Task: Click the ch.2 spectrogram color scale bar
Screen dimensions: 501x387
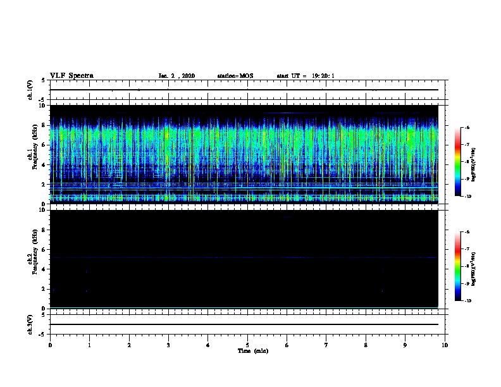Action: tap(458, 266)
